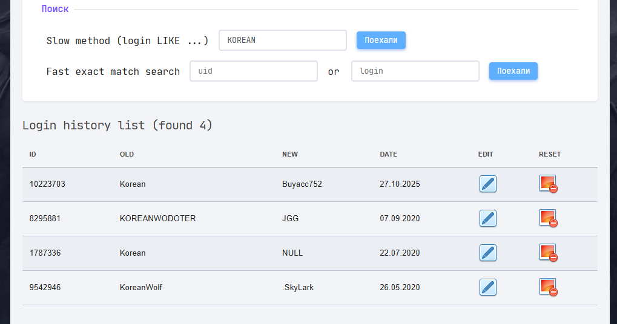Click the NEW column header
Viewport: 617px width, 324px height.
coord(290,154)
